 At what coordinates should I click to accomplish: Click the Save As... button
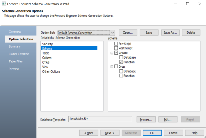pos(170,33)
